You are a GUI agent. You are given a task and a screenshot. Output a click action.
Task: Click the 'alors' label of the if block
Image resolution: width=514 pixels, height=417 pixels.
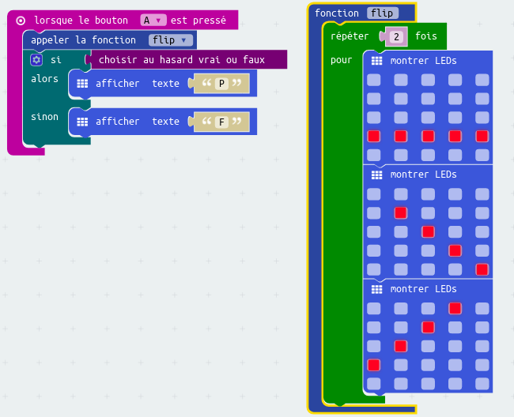click(x=44, y=79)
